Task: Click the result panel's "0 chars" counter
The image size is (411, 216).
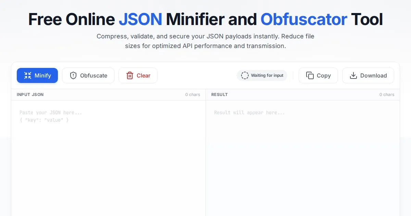Action: click(387, 95)
